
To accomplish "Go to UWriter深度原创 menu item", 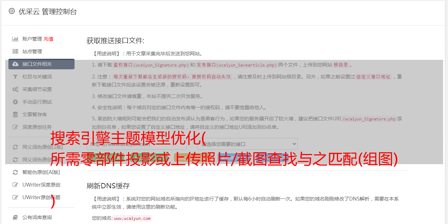I will point(41,185).
